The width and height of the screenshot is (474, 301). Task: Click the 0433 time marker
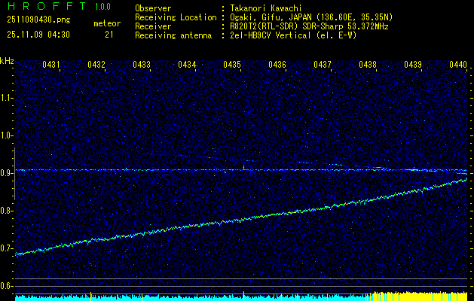142,65
